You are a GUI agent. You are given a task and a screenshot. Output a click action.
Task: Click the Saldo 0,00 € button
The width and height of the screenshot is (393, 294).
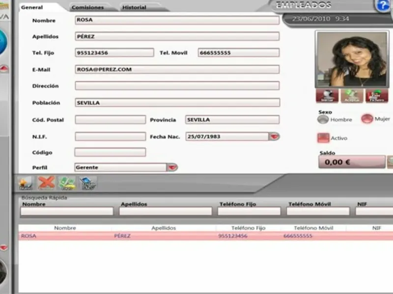352,162
